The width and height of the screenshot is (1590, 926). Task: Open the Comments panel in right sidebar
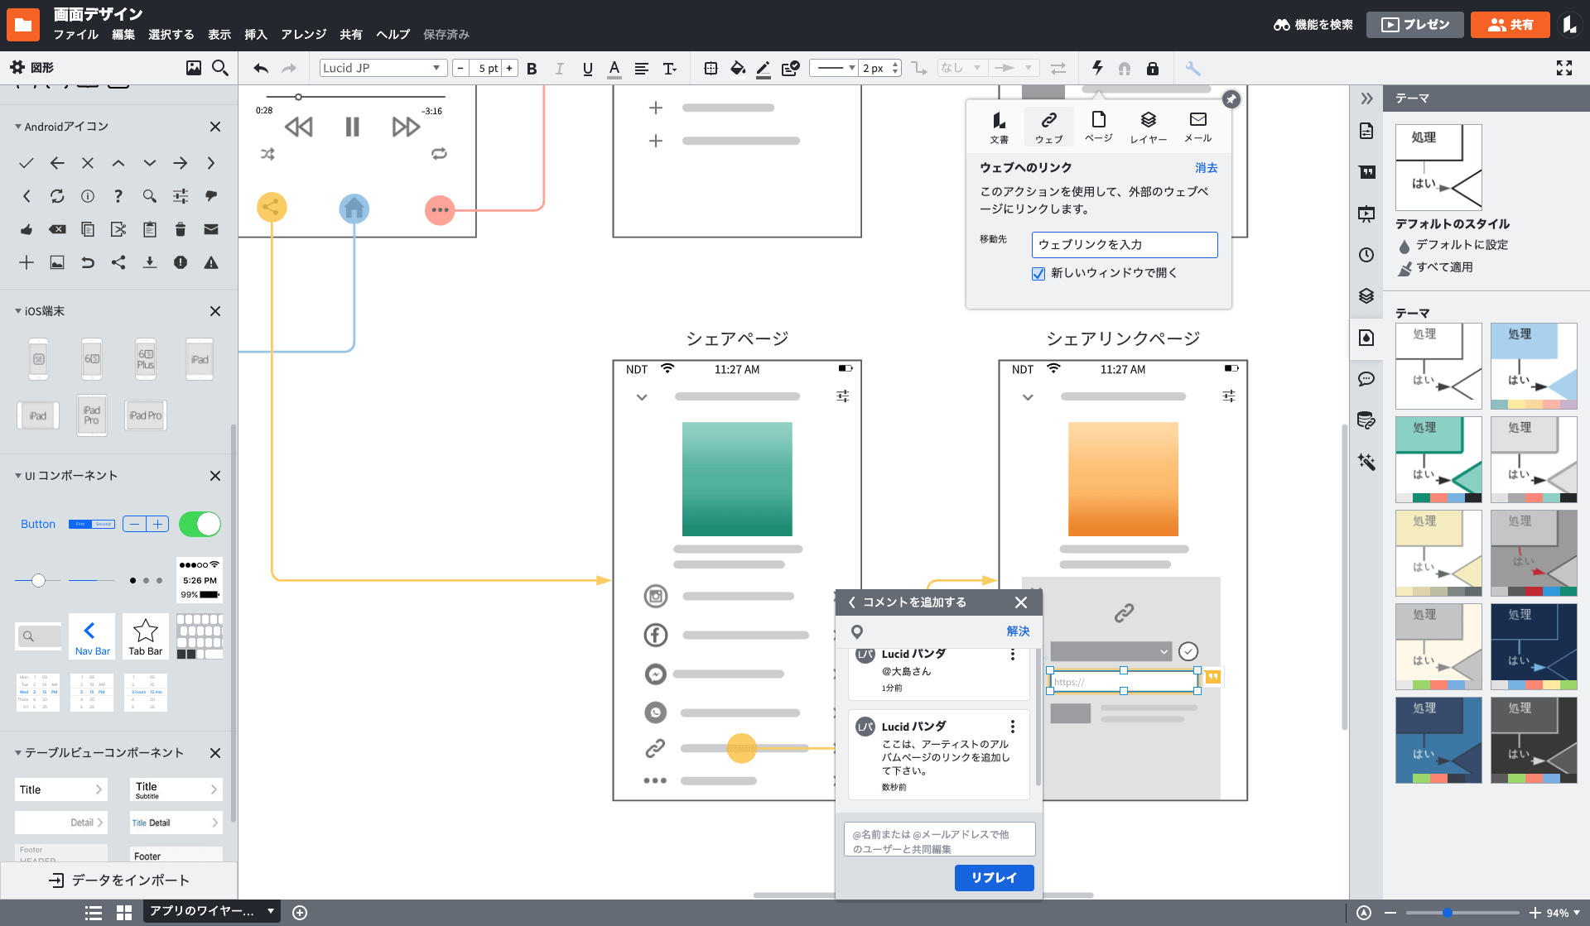click(1366, 378)
